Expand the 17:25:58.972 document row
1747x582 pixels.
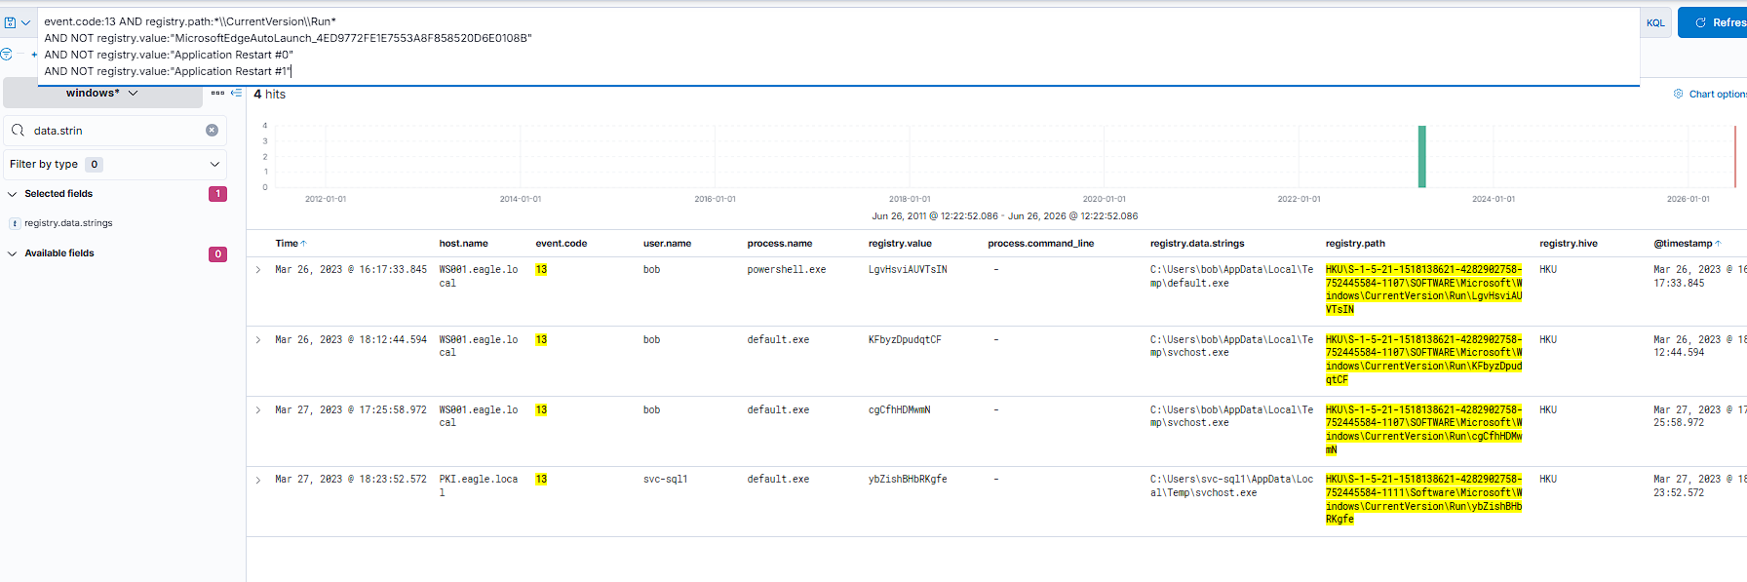pyautogui.click(x=258, y=410)
